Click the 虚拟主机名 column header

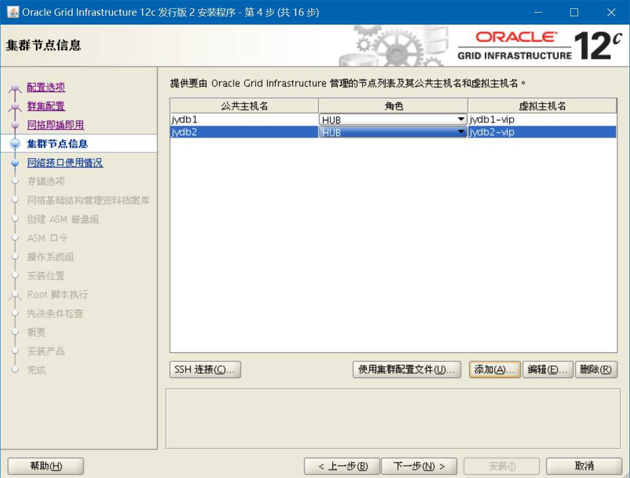pyautogui.click(x=542, y=106)
